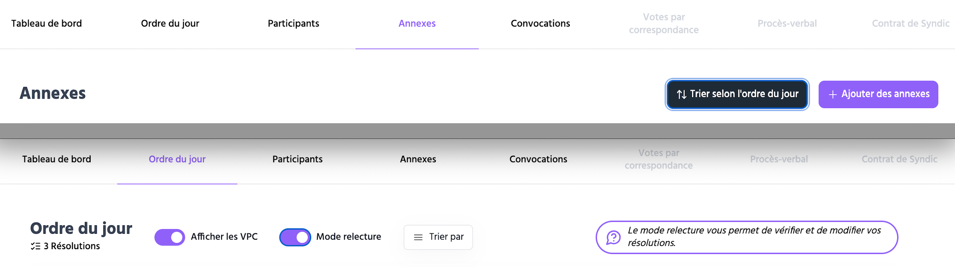This screenshot has width=955, height=267.
Task: Go to the upper Tableau de bord tab
Action: [x=46, y=24]
